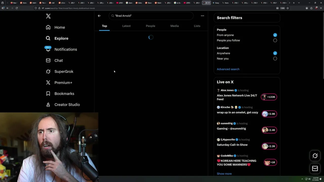The width and height of the screenshot is (324, 182).
Task: Switch to the Lists tab
Action: click(197, 26)
